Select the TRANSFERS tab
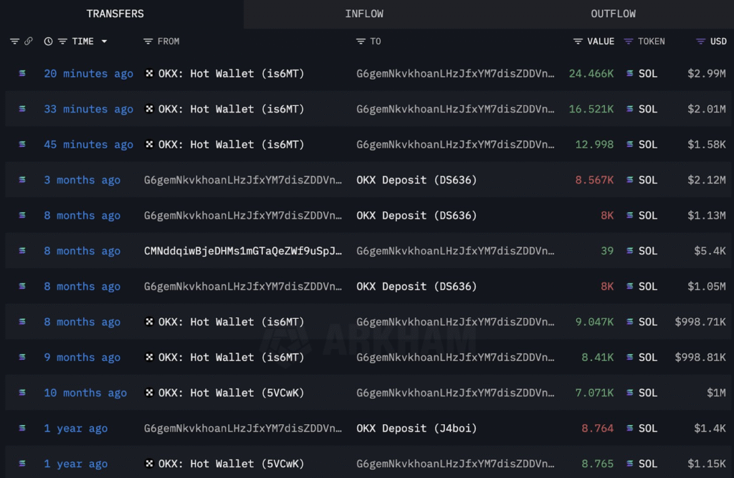This screenshot has height=478, width=734. (x=115, y=14)
